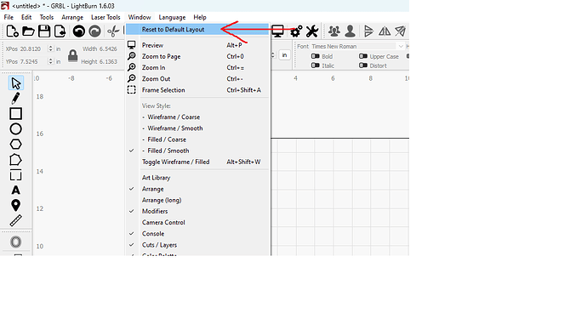Viewport: 587px width, 330px height.
Task: Close the open Window menu
Action: point(140,17)
